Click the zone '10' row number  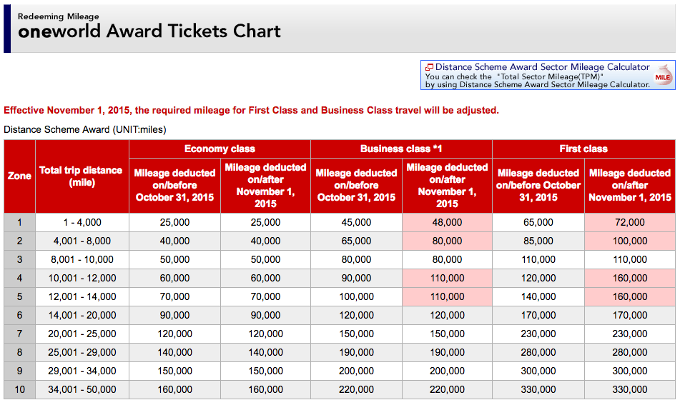[x=19, y=390]
